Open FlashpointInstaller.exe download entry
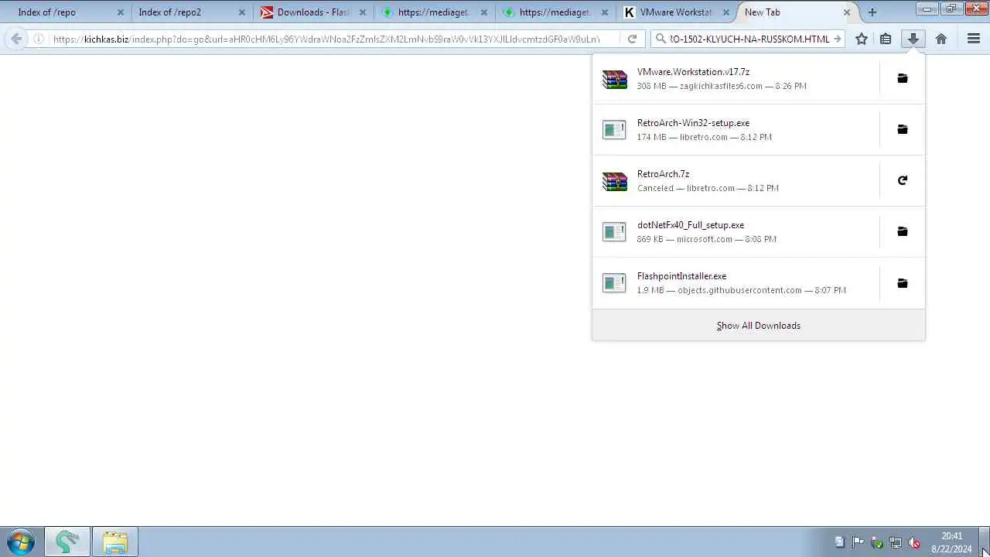 (736, 283)
